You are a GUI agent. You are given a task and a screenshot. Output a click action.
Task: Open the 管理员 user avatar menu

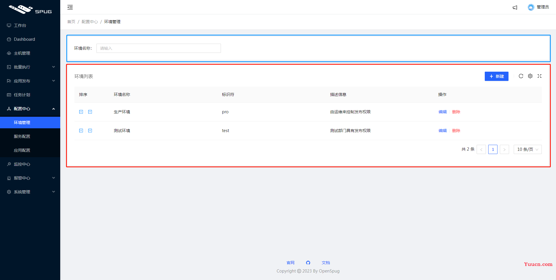[x=538, y=7]
